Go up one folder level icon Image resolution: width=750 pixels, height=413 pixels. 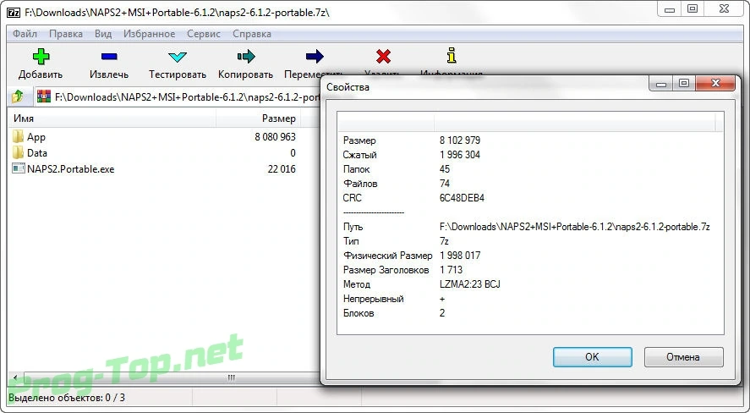(18, 96)
